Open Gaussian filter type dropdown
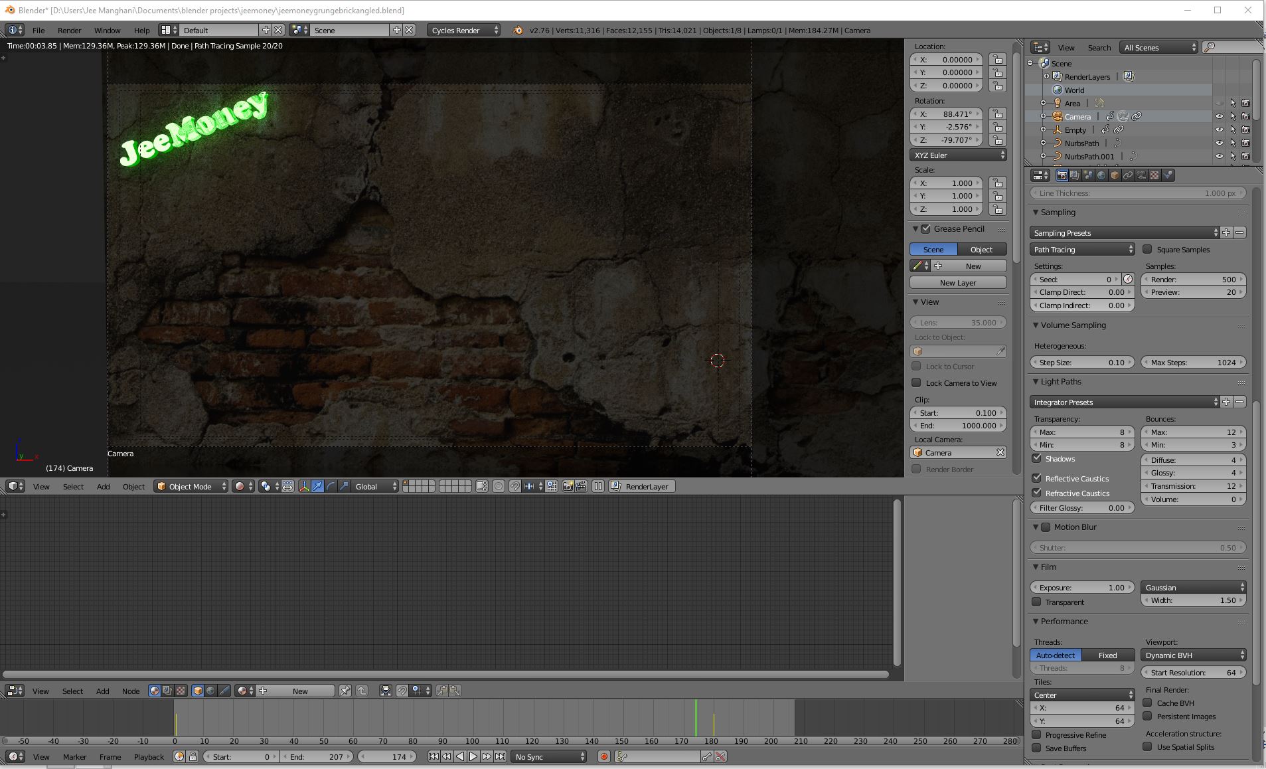The height and width of the screenshot is (769, 1266). (1193, 588)
